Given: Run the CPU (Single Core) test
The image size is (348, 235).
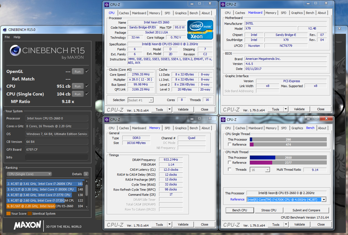Looking at the screenshot, I should (77, 94).
